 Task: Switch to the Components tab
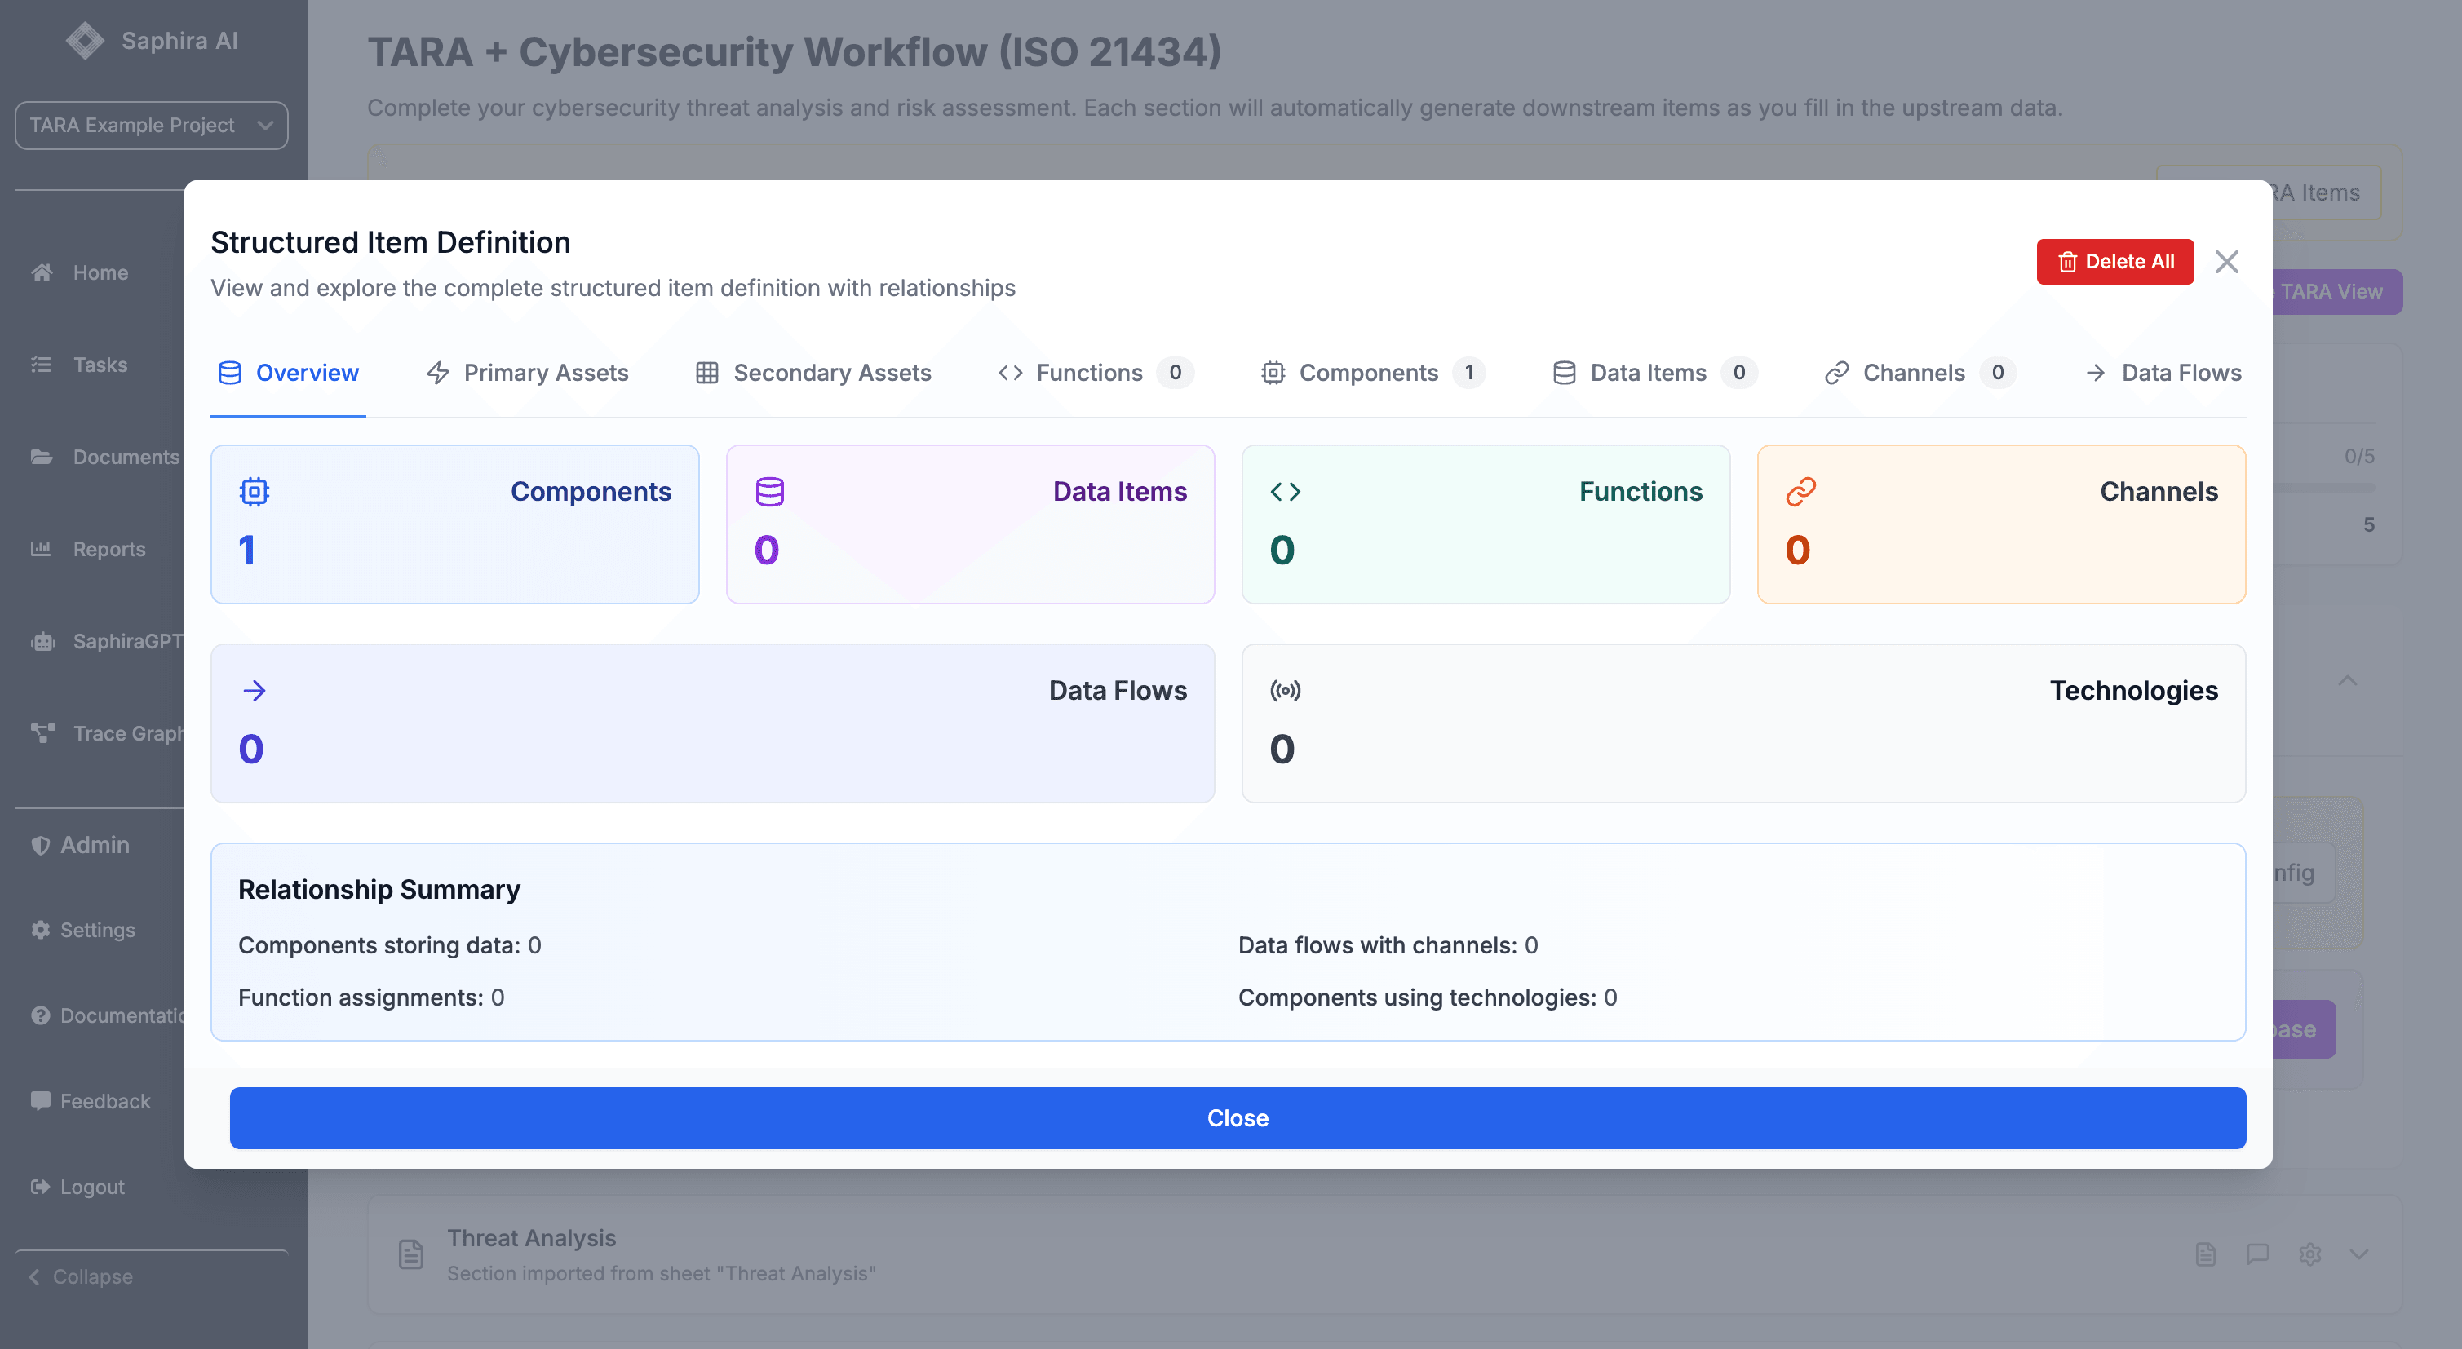(x=1369, y=373)
